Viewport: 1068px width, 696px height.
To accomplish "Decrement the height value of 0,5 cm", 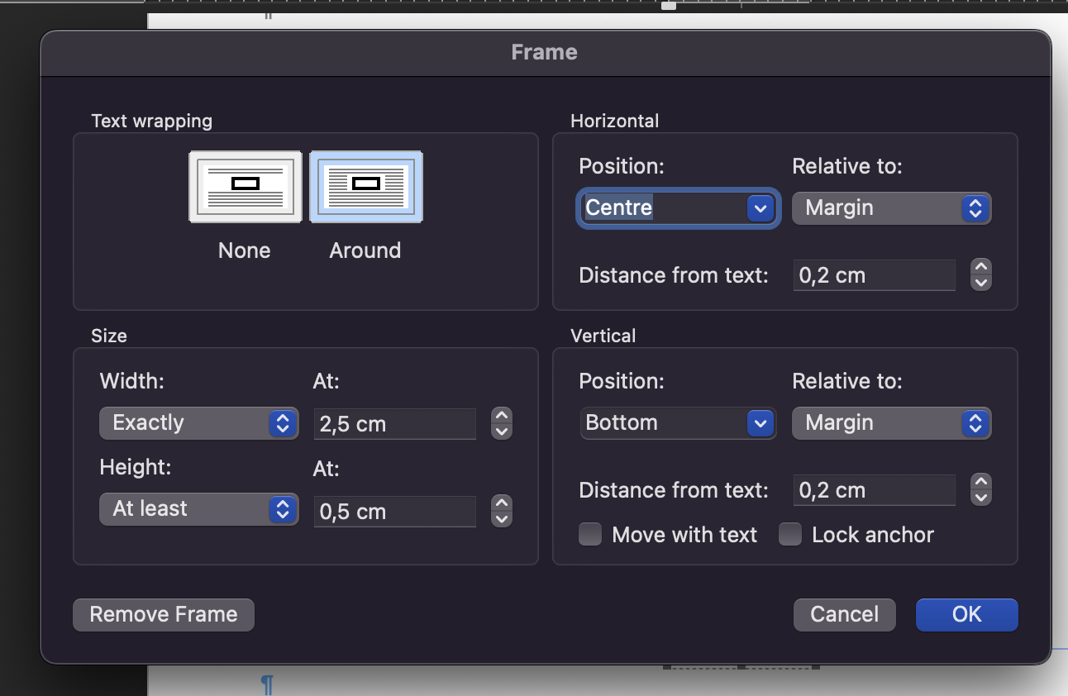I will [x=500, y=518].
